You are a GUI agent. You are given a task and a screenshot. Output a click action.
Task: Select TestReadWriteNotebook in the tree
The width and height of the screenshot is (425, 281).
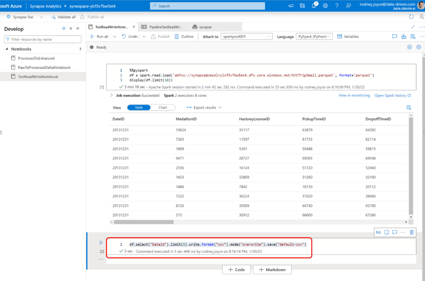38,77
